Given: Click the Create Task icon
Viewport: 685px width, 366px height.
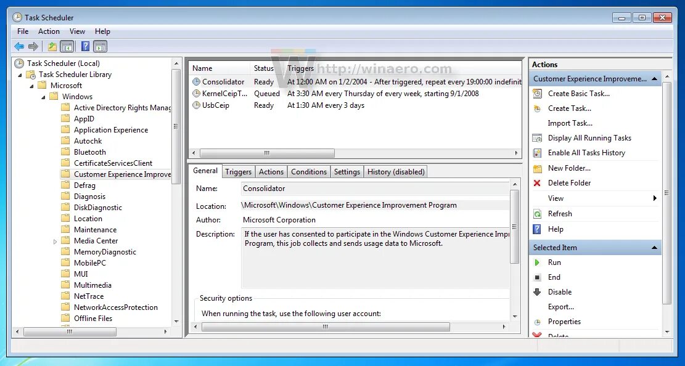Looking at the screenshot, I should click(x=538, y=108).
